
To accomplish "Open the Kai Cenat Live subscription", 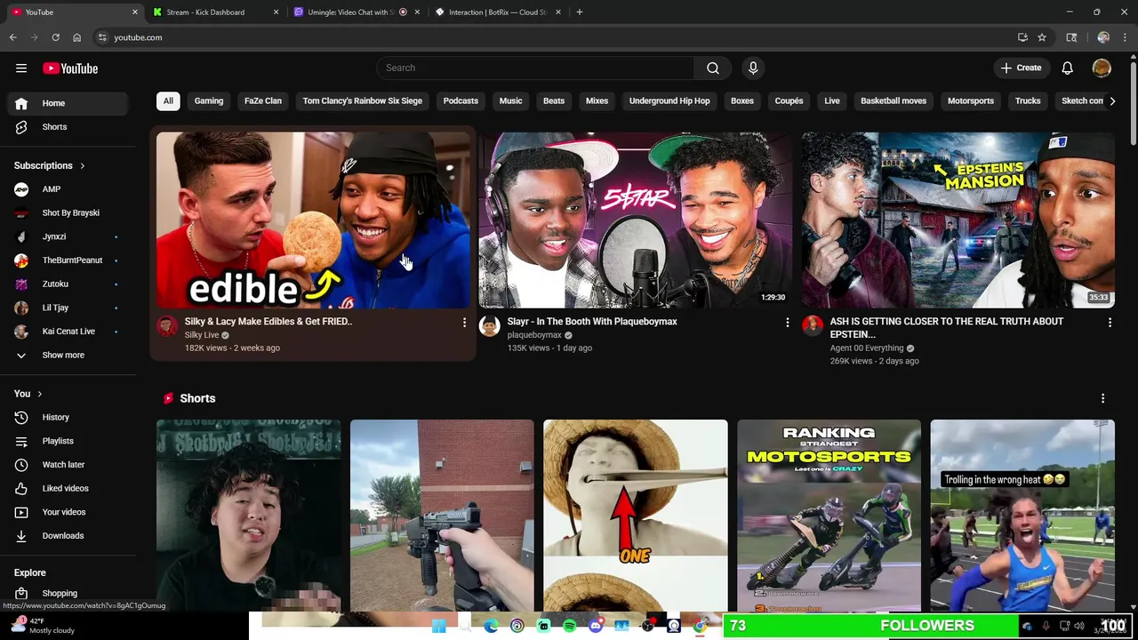I will (68, 332).
